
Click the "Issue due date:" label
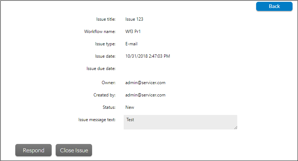(x=101, y=69)
